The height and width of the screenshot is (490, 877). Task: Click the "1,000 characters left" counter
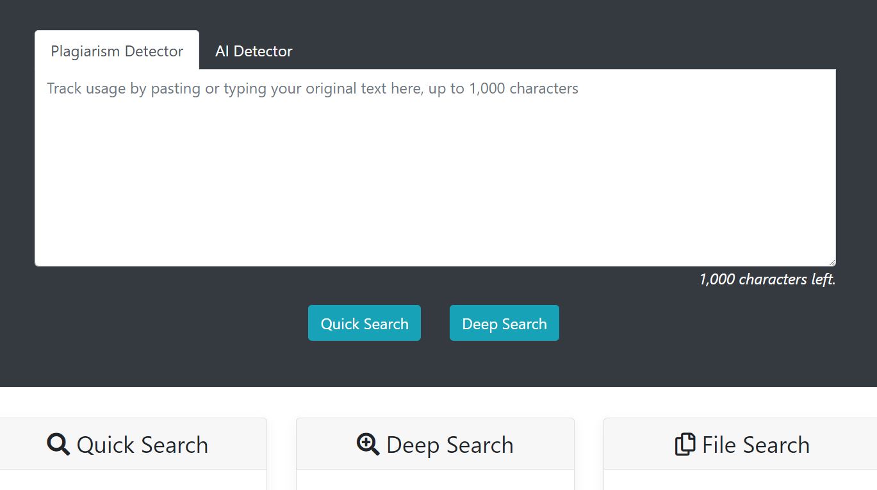pyautogui.click(x=767, y=279)
